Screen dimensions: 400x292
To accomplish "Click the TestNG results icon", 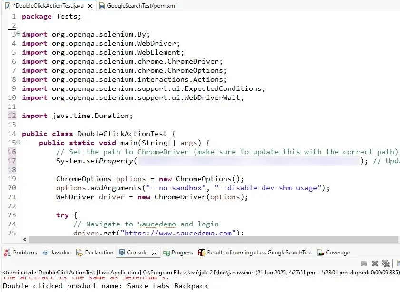I will [202, 253].
